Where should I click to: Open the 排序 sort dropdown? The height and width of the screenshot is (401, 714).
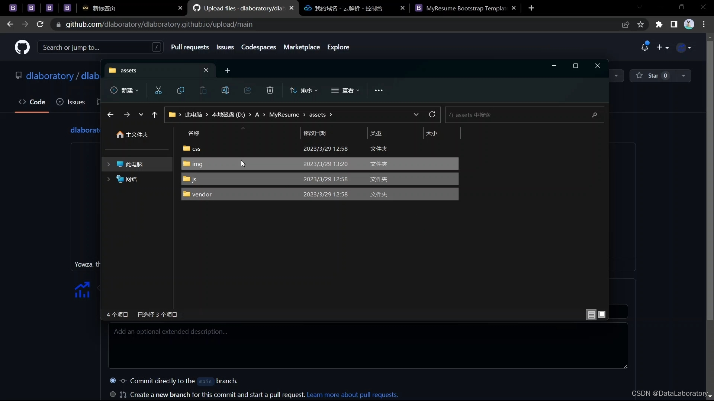(304, 90)
